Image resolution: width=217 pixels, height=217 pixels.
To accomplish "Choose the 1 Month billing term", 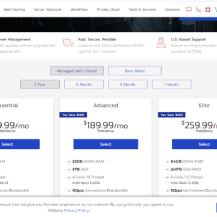I will [x=172, y=84].
